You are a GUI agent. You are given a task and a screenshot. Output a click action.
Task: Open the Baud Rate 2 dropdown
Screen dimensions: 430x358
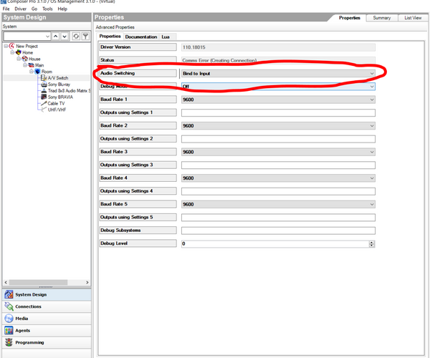coord(371,126)
